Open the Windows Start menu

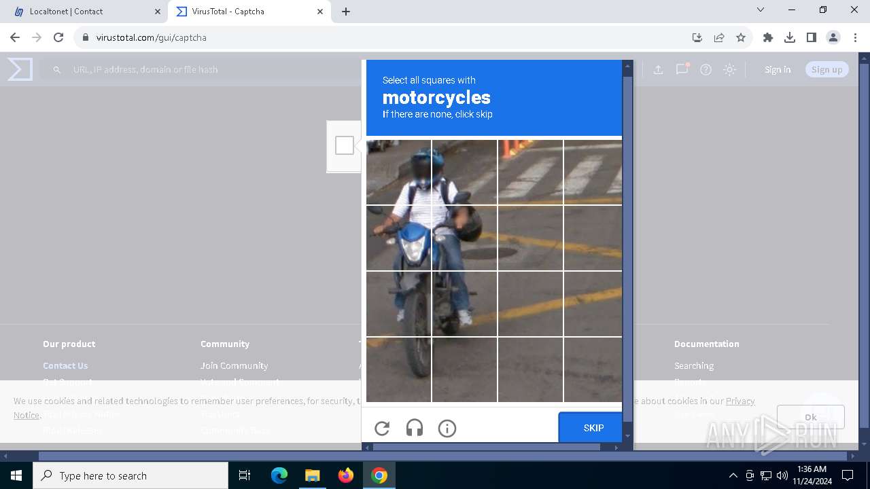pyautogui.click(x=16, y=475)
